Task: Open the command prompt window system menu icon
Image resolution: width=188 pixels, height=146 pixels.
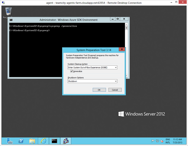Action: click(x=11, y=20)
